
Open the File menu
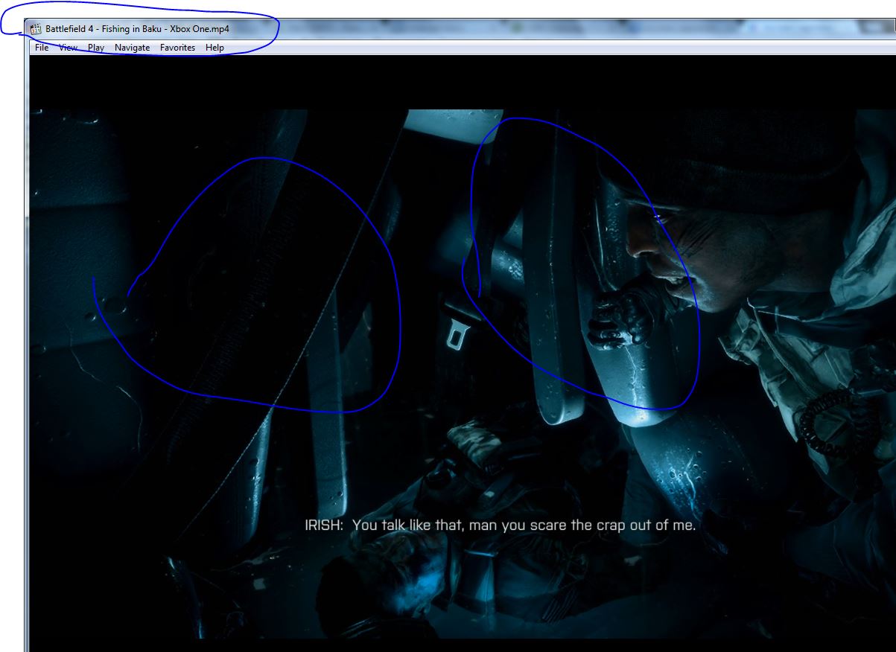point(42,48)
